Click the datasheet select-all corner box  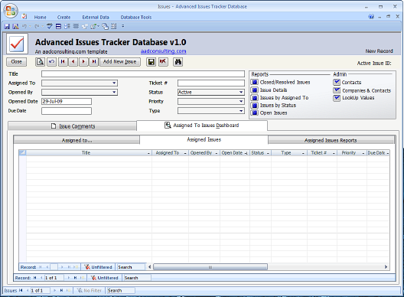pyautogui.click(x=23, y=152)
